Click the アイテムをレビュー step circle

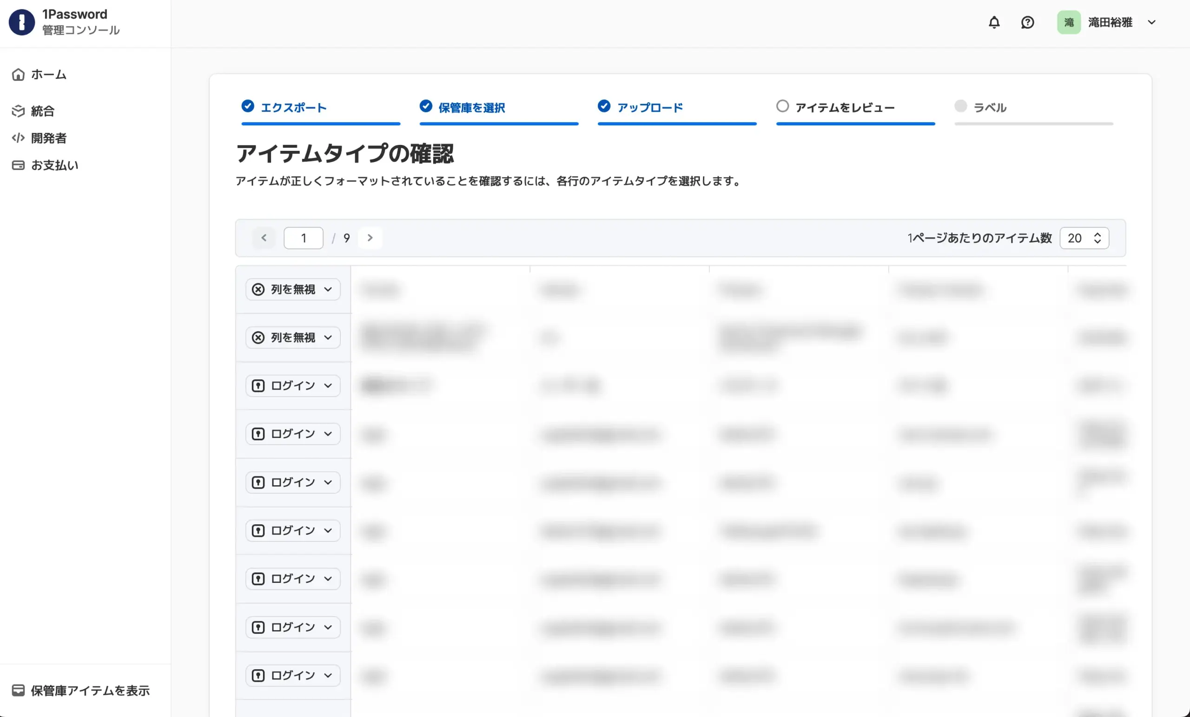click(782, 106)
